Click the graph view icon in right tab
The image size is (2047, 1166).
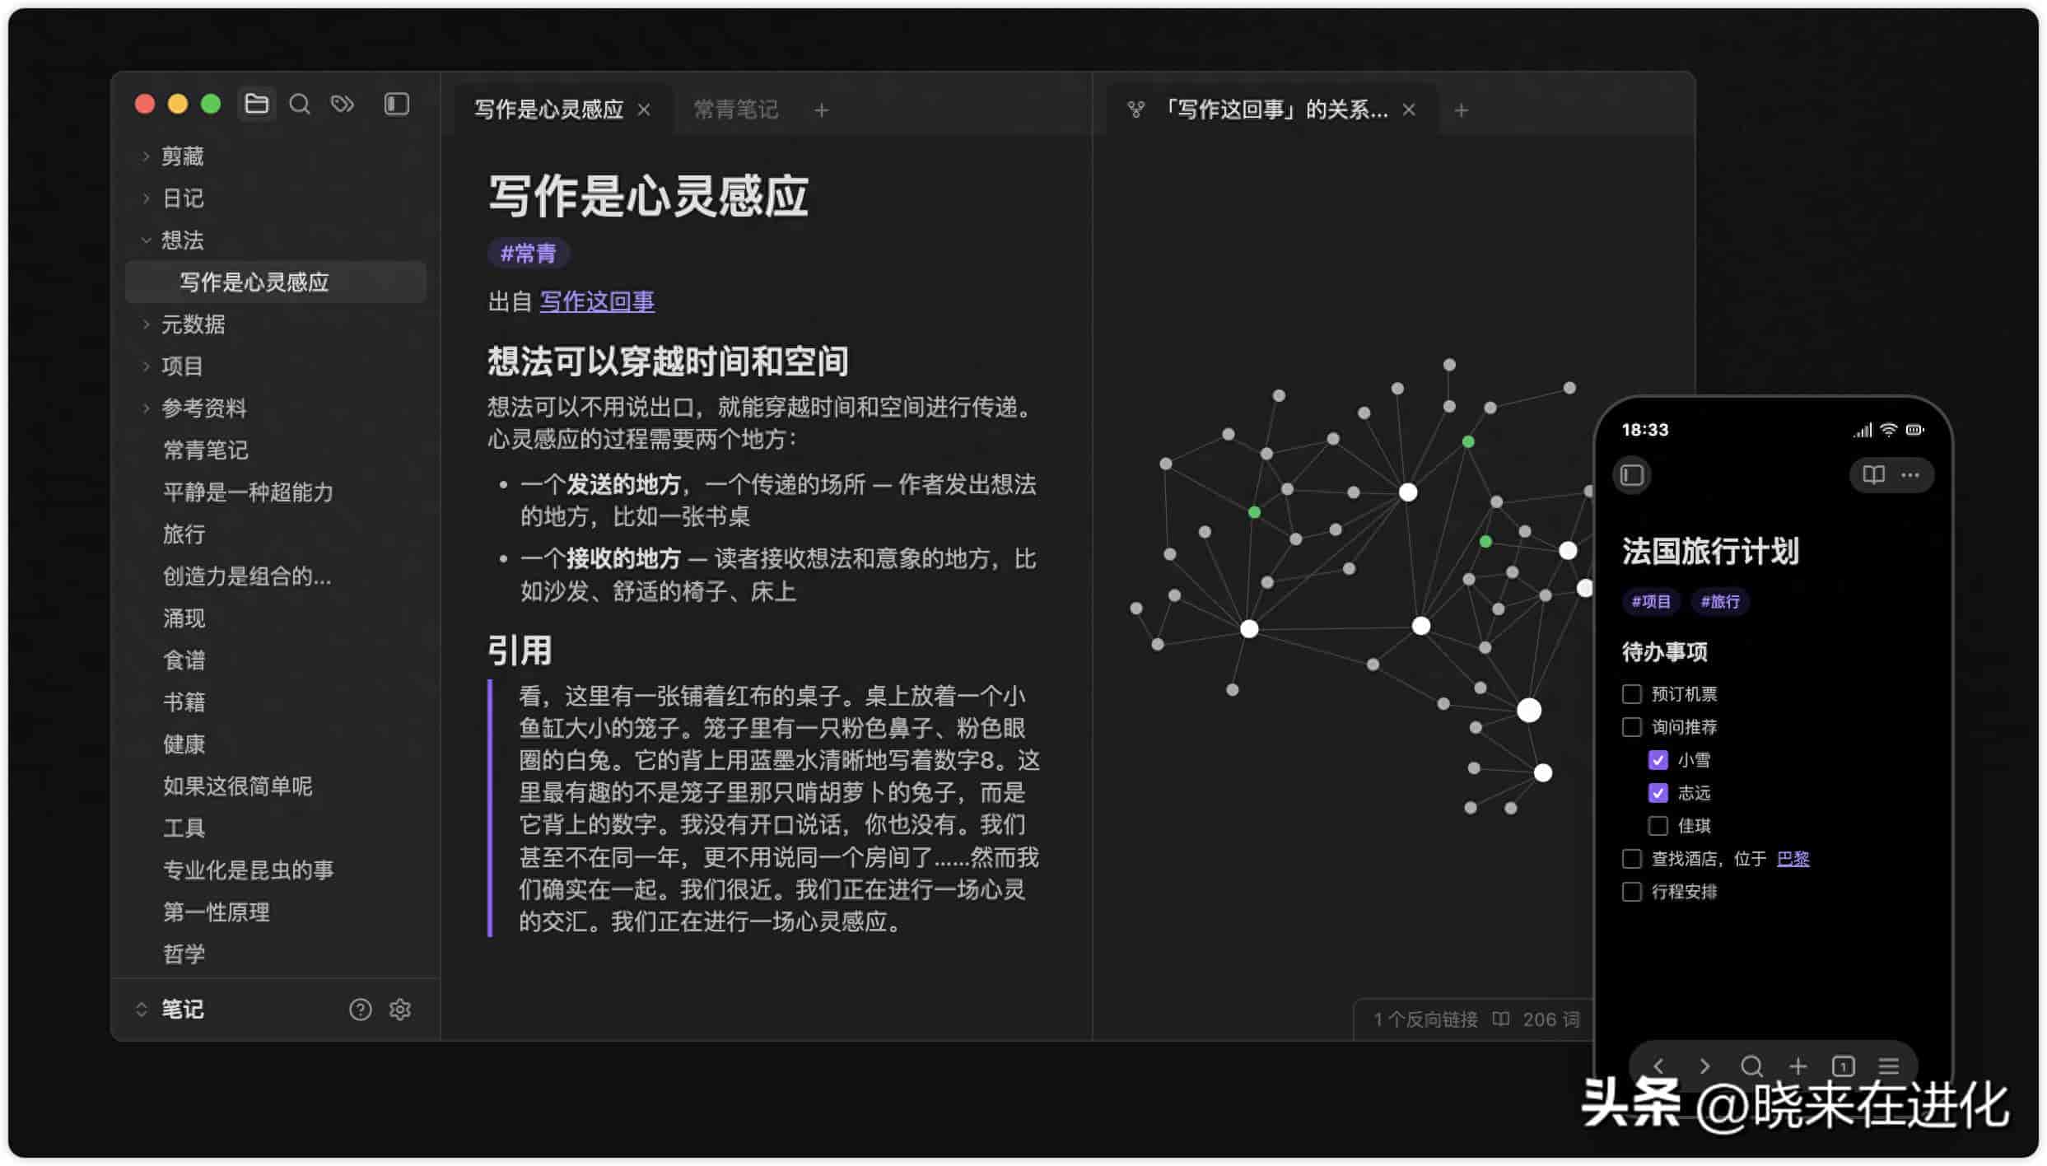coord(1136,110)
